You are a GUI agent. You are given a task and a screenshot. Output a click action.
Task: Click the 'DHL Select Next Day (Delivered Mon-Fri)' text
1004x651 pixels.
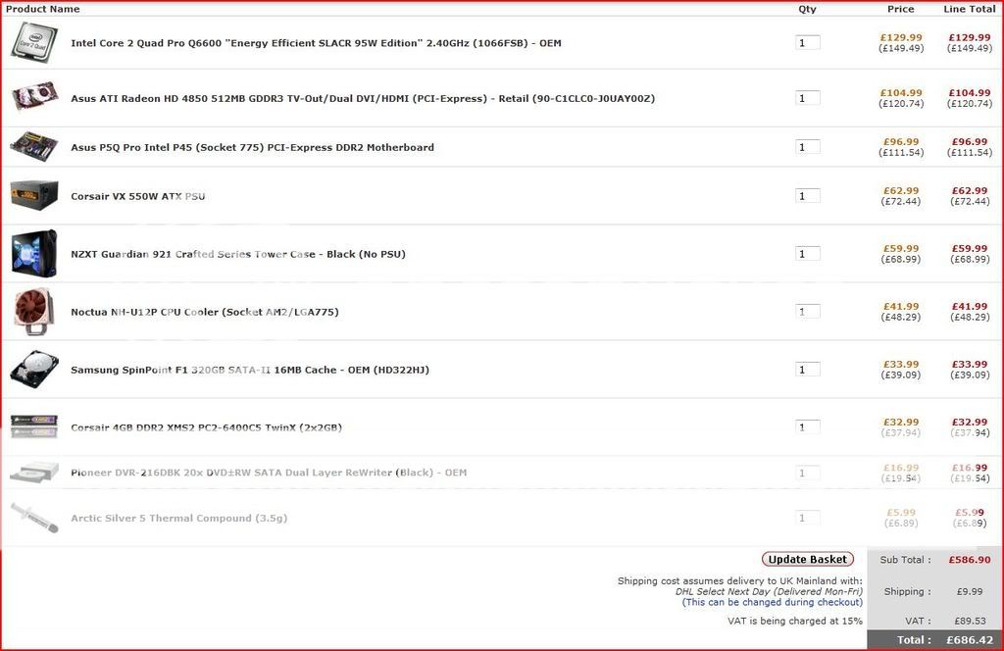[x=769, y=591]
